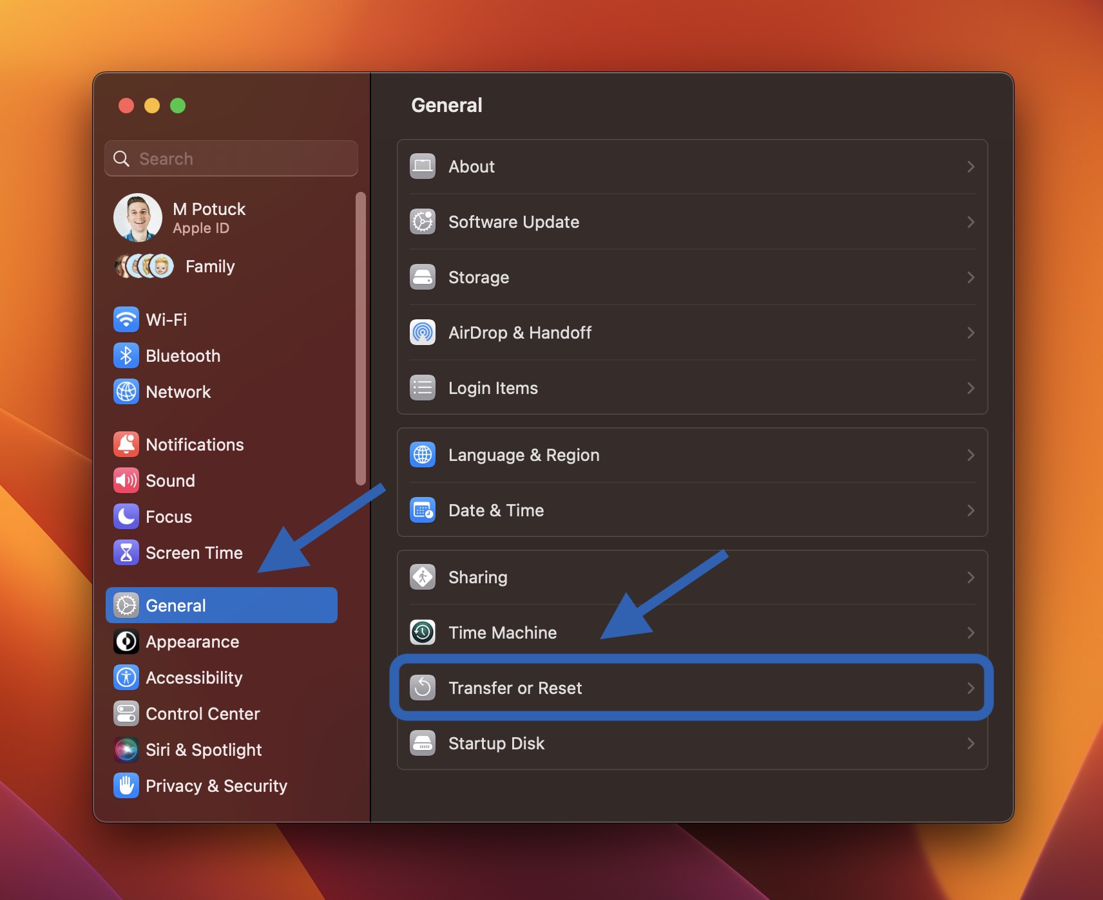Switch to Appearance settings

pyautogui.click(x=191, y=641)
